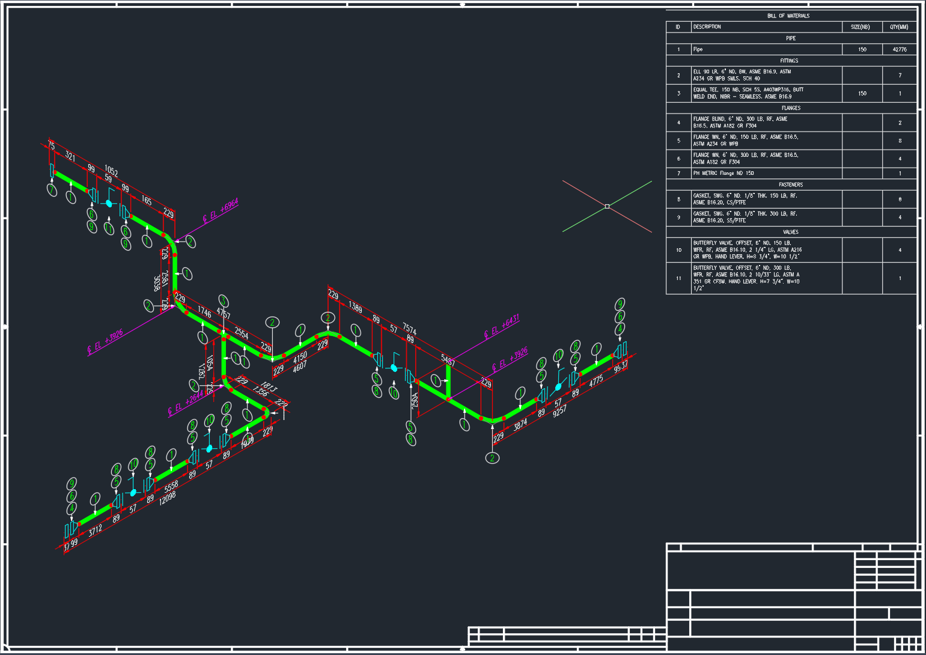Select the "5558" dimension text
This screenshot has height=655, width=926.
[171, 487]
